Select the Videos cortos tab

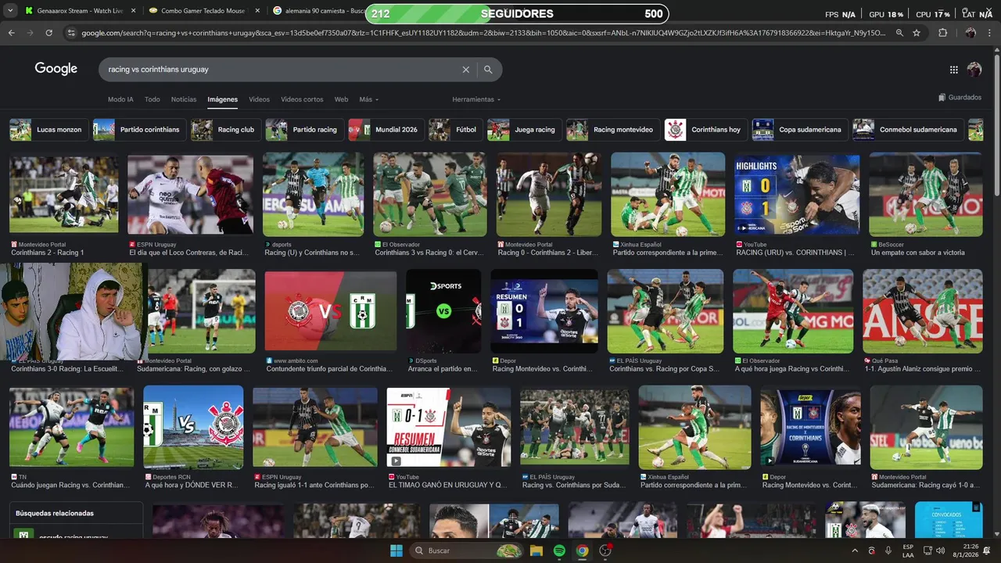pos(302,99)
